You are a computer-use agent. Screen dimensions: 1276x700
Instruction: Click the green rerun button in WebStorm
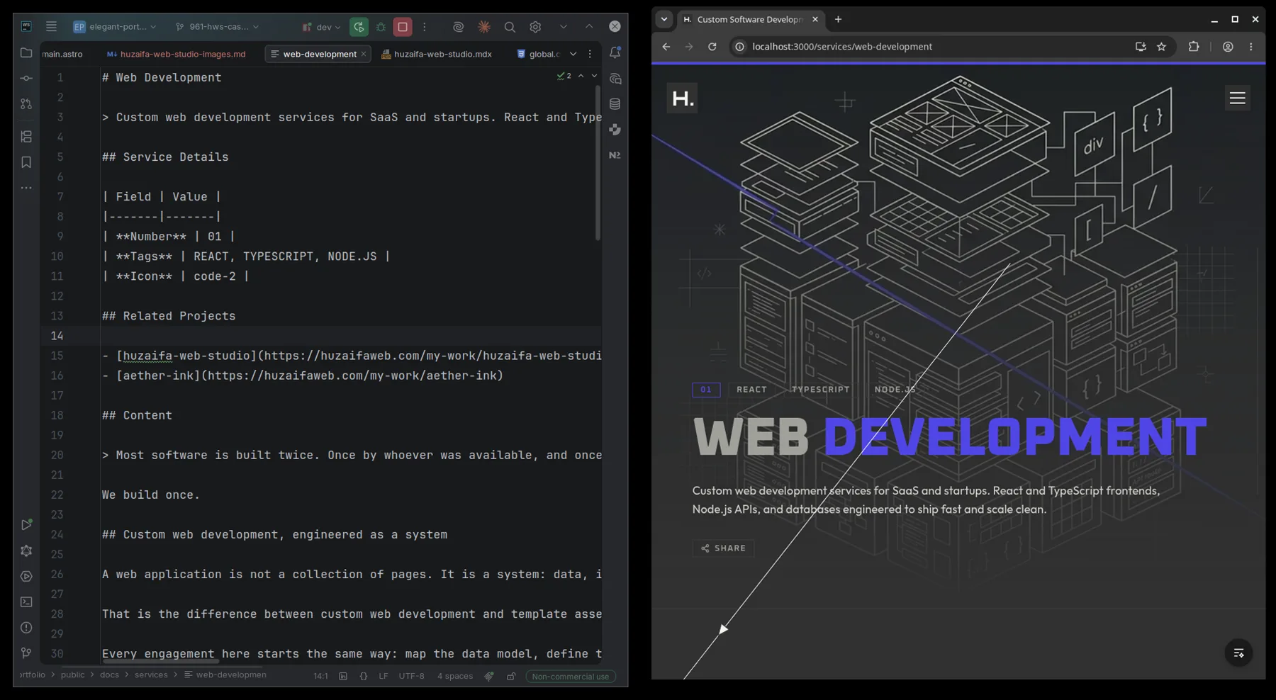(x=359, y=27)
